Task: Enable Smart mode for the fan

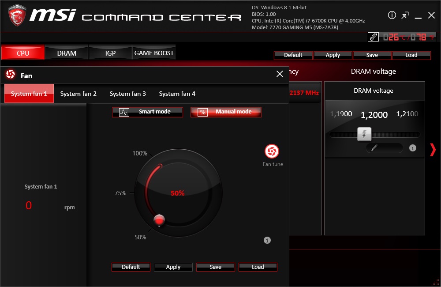Action: 147,112
